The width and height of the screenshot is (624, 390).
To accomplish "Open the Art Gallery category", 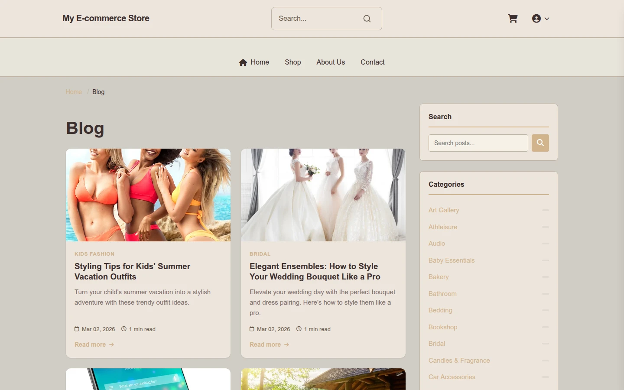I will point(444,210).
